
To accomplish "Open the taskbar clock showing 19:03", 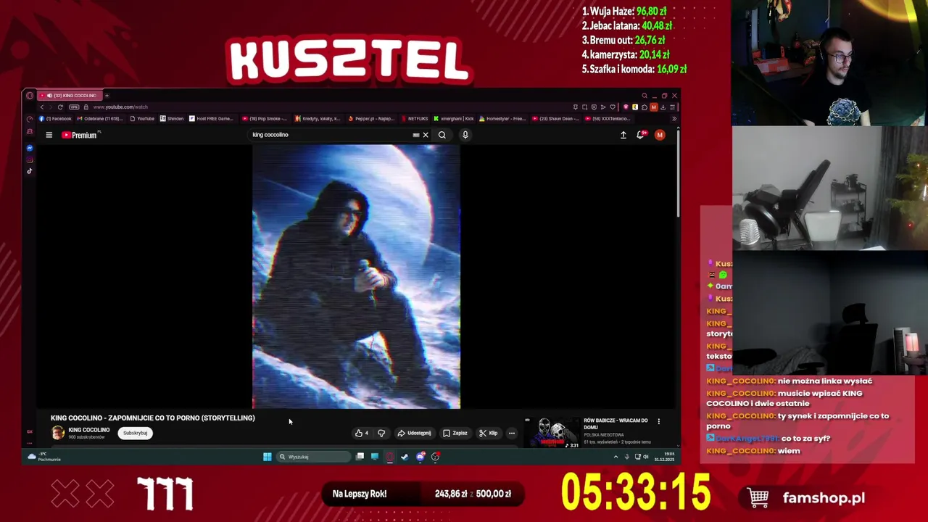I will click(664, 457).
